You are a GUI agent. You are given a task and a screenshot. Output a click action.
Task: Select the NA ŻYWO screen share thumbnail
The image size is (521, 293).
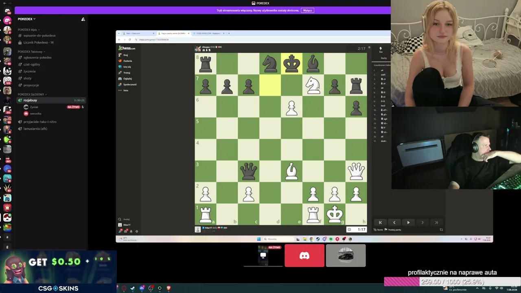pos(263,256)
